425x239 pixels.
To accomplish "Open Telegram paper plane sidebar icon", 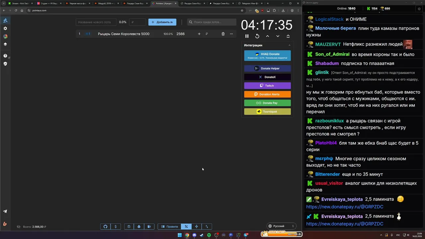I will pos(5,211).
